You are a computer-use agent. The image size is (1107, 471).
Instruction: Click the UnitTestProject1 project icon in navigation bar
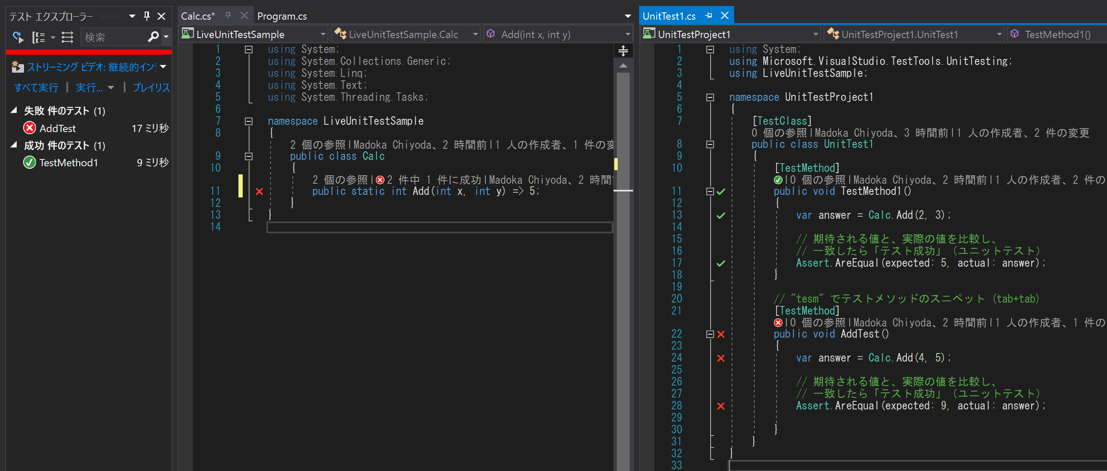point(649,33)
